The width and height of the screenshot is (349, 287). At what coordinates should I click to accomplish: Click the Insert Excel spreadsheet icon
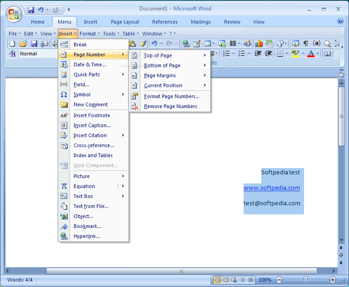click(x=222, y=44)
